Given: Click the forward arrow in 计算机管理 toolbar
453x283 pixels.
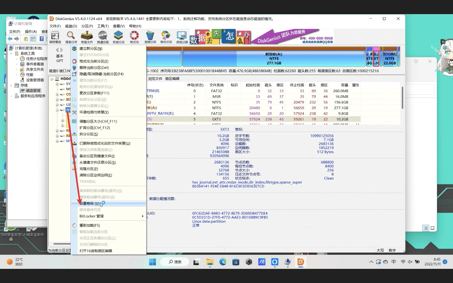Looking at the screenshot, I should point(17,39).
